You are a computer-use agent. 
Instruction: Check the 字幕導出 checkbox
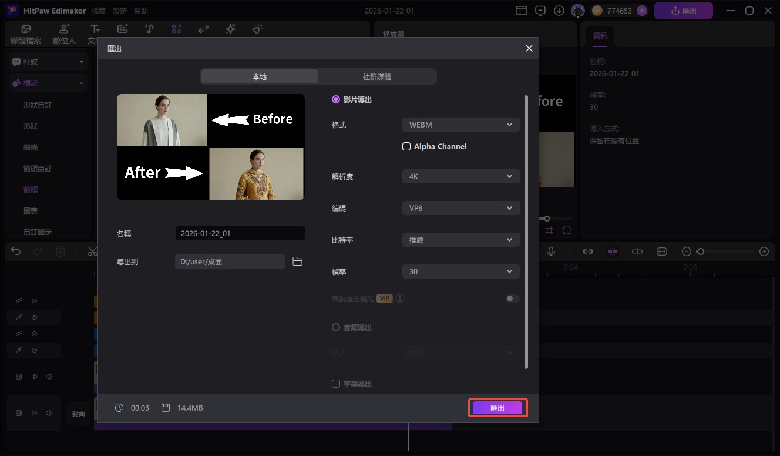click(x=336, y=384)
